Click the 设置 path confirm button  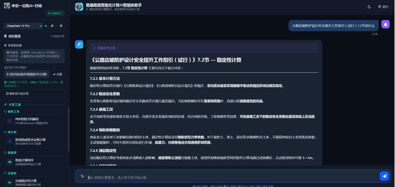(x=58, y=74)
